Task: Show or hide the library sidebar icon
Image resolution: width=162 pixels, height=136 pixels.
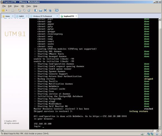Action: click(36, 10)
